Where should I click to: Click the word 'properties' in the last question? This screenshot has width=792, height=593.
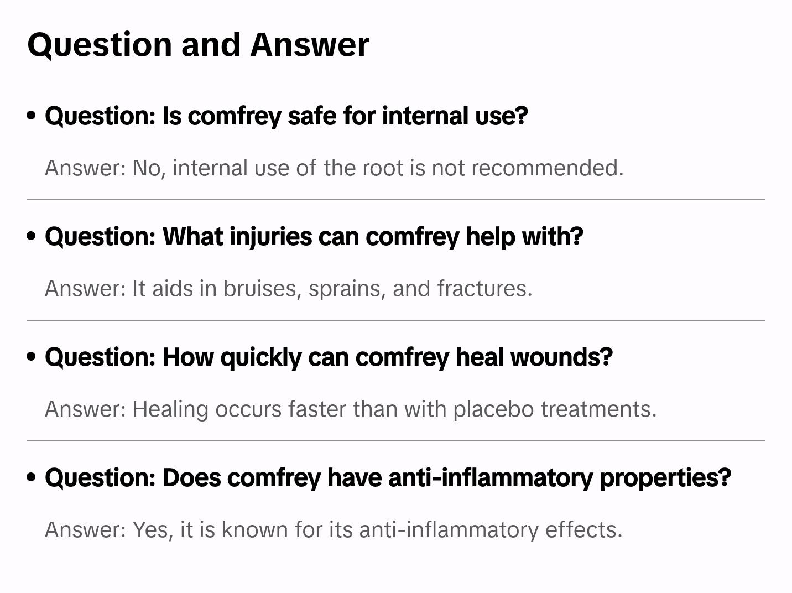click(665, 478)
